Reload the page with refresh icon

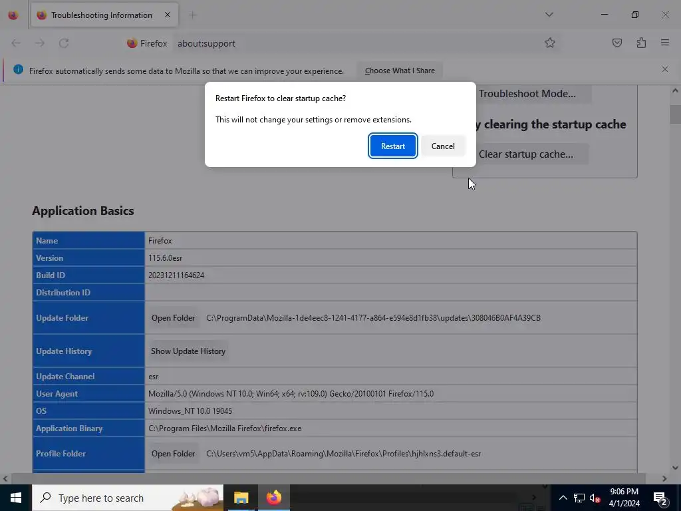[x=64, y=43]
